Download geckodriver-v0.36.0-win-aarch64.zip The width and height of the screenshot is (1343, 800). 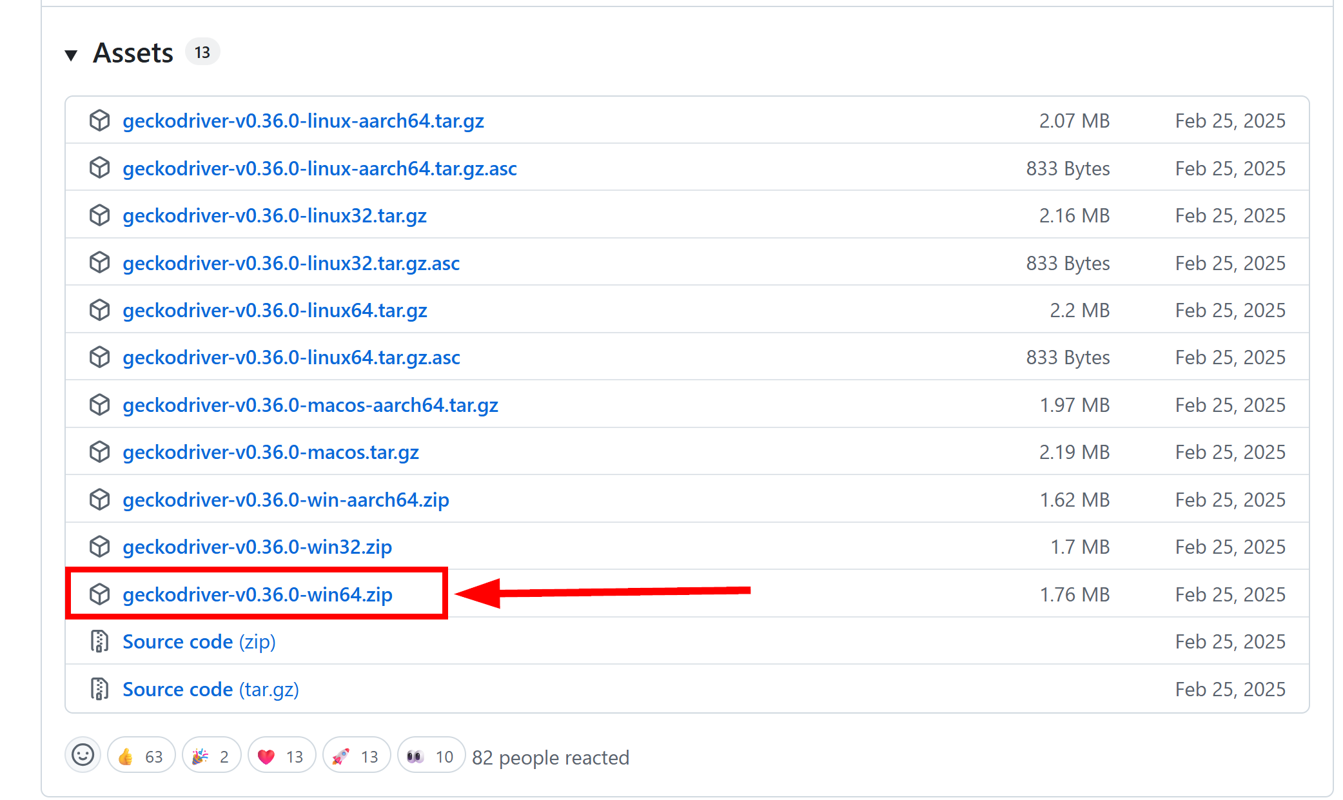[x=286, y=500]
